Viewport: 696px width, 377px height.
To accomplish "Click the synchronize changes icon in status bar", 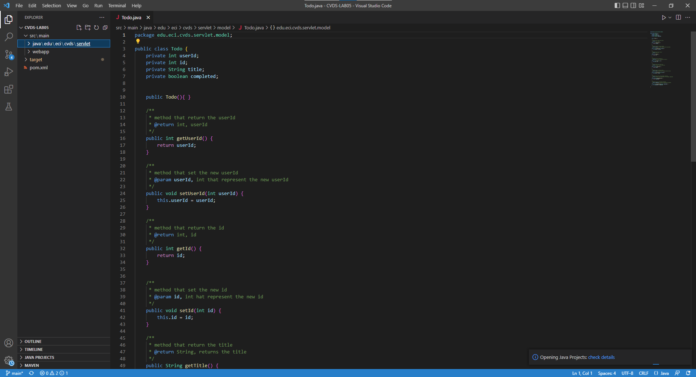I will pos(32,373).
